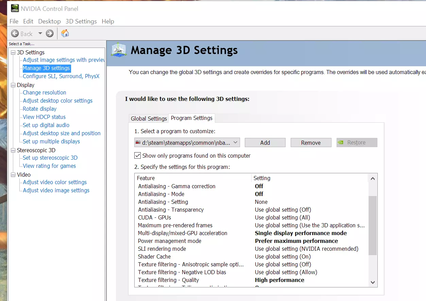Select CUDA - GPUs row

point(252,217)
